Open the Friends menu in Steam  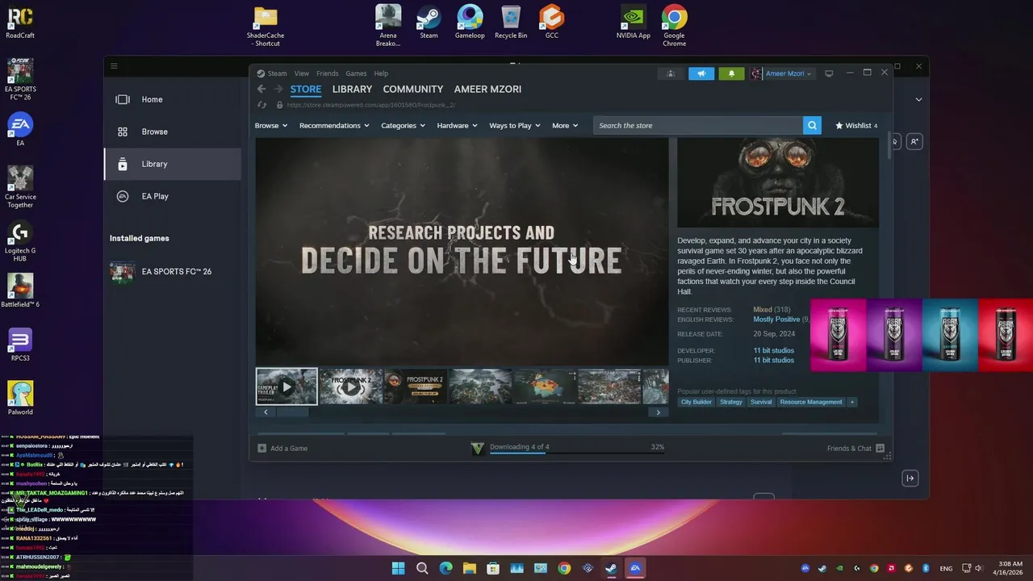tap(328, 73)
